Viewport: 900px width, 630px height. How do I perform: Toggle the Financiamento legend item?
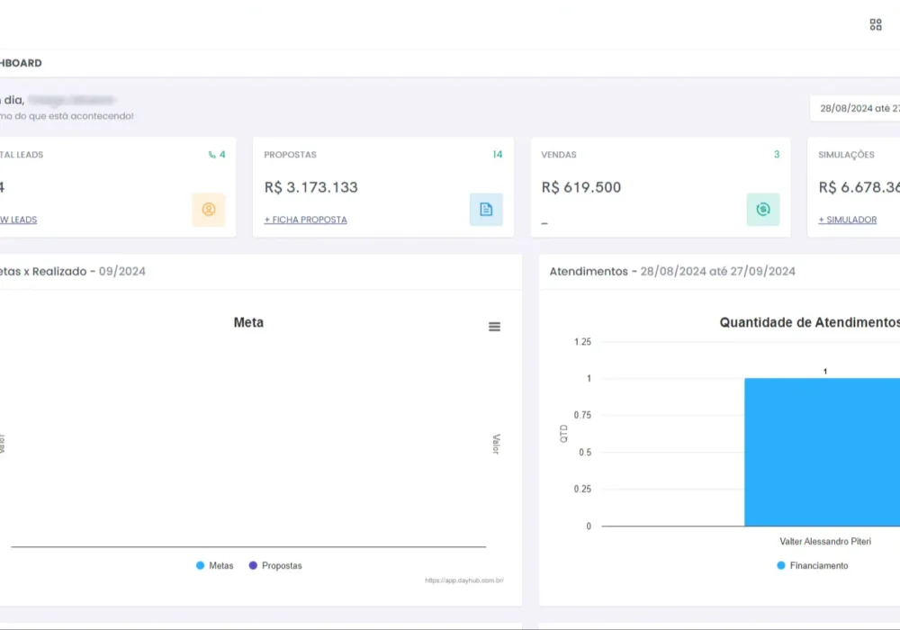click(813, 566)
